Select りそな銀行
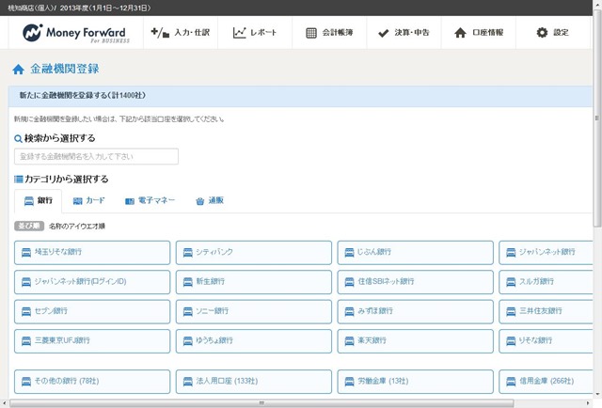Screen dimensions: 602x408 (546, 341)
